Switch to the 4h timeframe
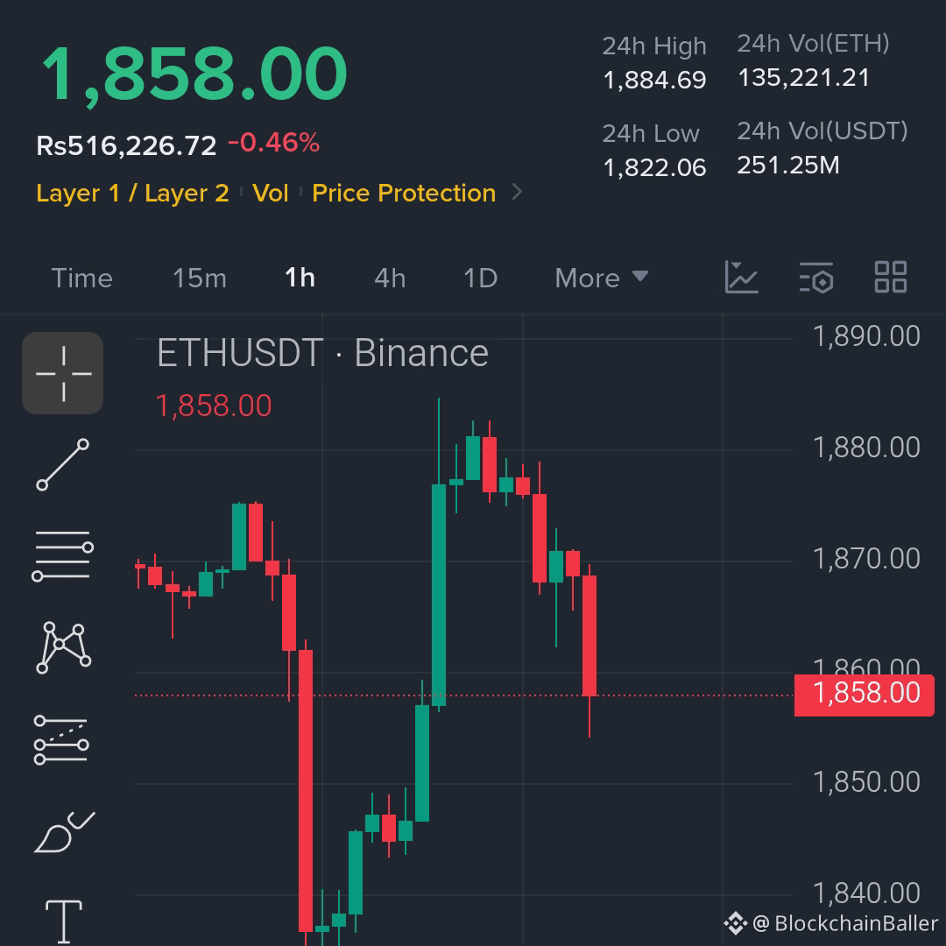The image size is (946, 946). (390, 279)
